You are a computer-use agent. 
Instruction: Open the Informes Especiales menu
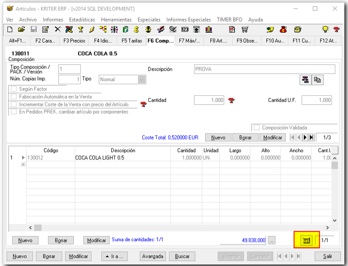(x=188, y=19)
